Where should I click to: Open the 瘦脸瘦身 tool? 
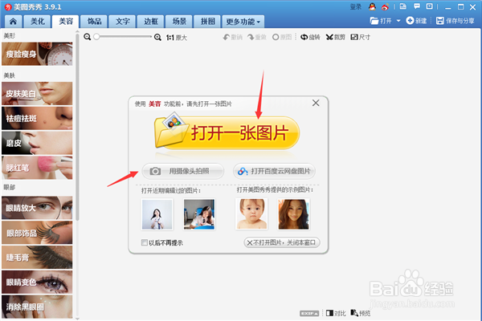point(37,54)
